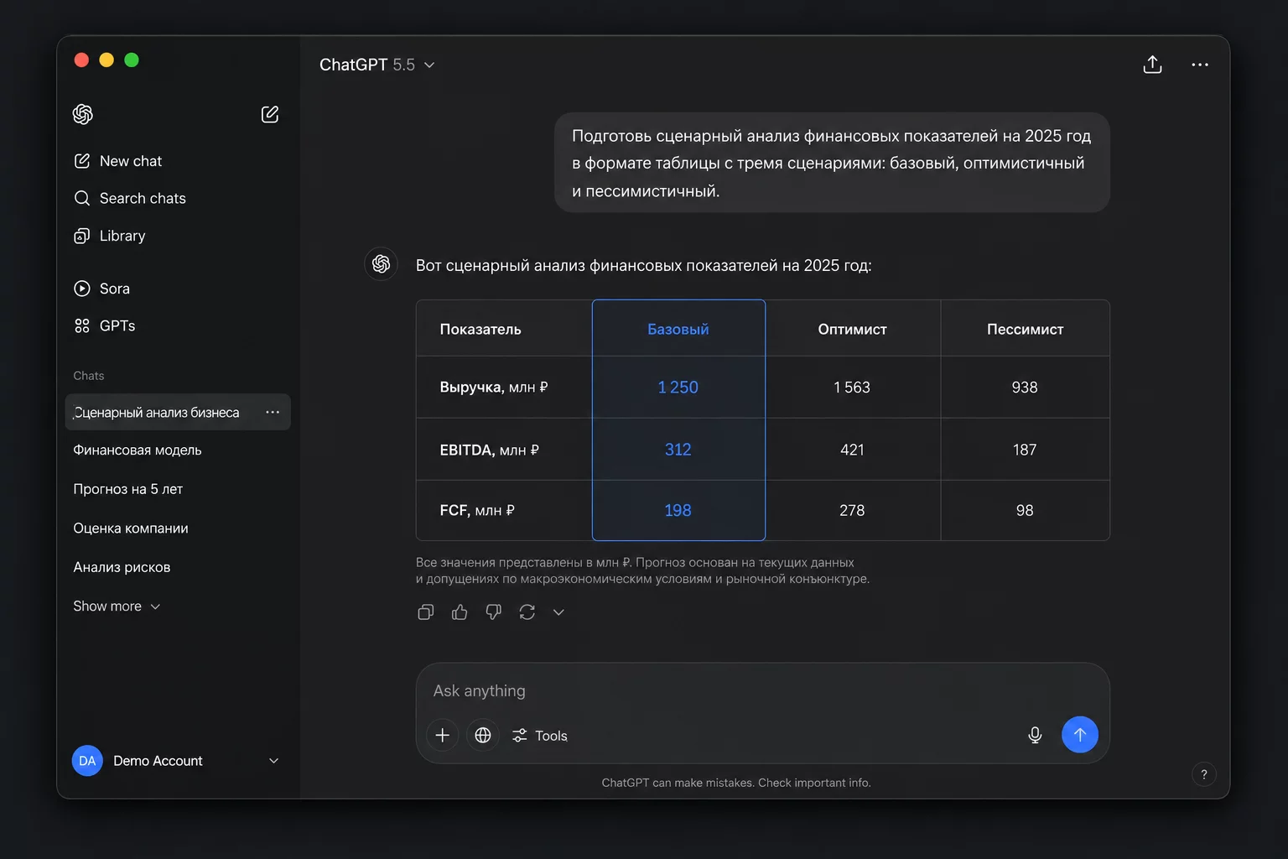
Task: Click the user prompt message bubble
Action: coord(832,163)
